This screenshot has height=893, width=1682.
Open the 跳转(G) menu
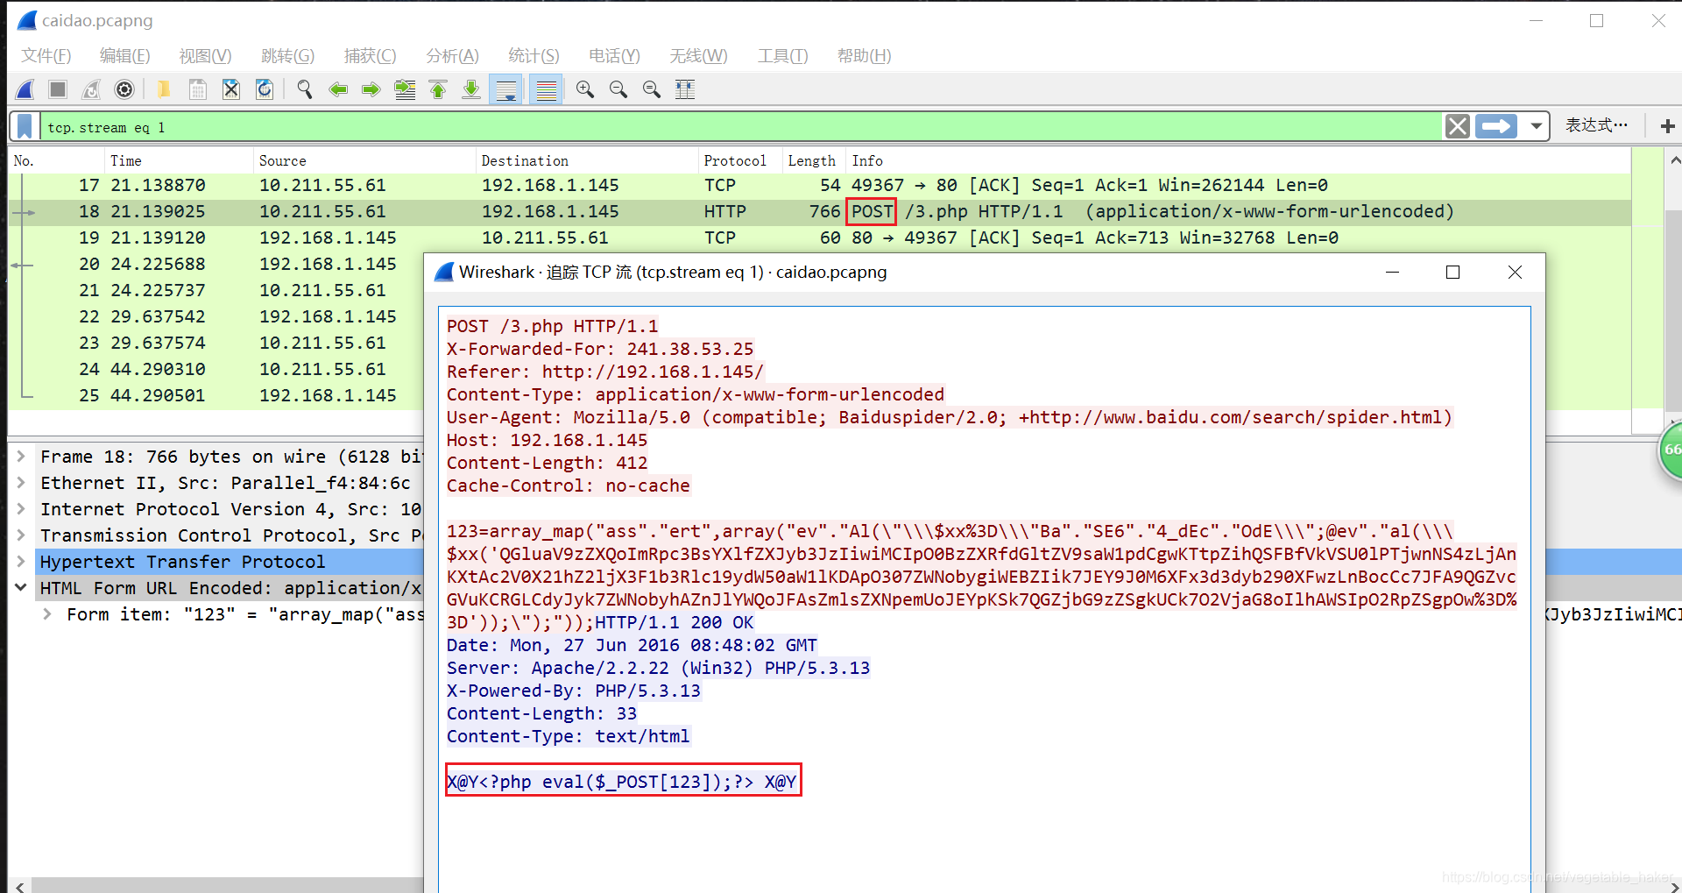[x=287, y=56]
